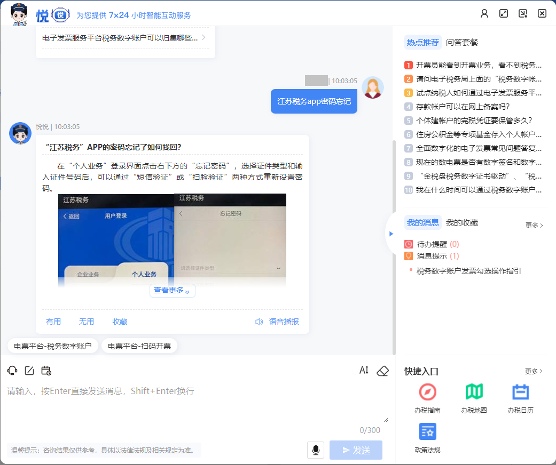
Task: Open 办税地图 map shortcut
Action: pos(474,392)
